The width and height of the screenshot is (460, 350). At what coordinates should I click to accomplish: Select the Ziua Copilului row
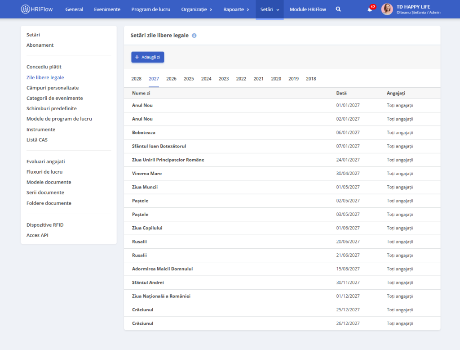[282, 228]
